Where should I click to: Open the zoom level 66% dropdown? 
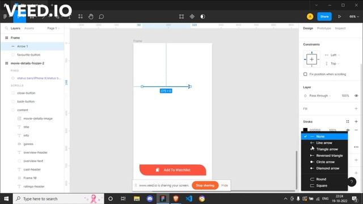point(354,16)
